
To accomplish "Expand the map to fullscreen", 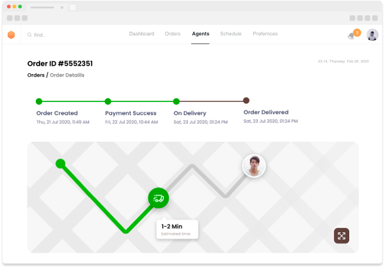I will coord(342,235).
